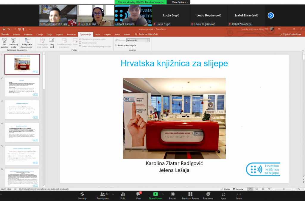Toggle the Reproduciraj govorne zapise checkbox
Viewport: 305px width, 201px height.
pyautogui.click(x=80, y=39)
